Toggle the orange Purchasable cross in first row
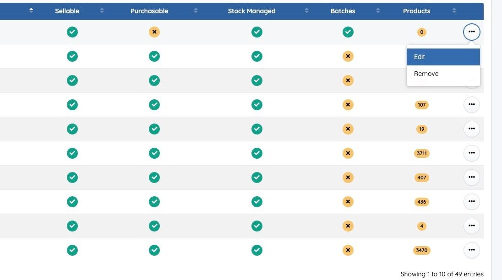The height and width of the screenshot is (280, 502). 154,32
